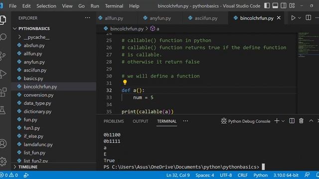The height and width of the screenshot is (179, 319).
Task: Select interpreter 3.10.0 64-bit
Action: tap(286, 175)
